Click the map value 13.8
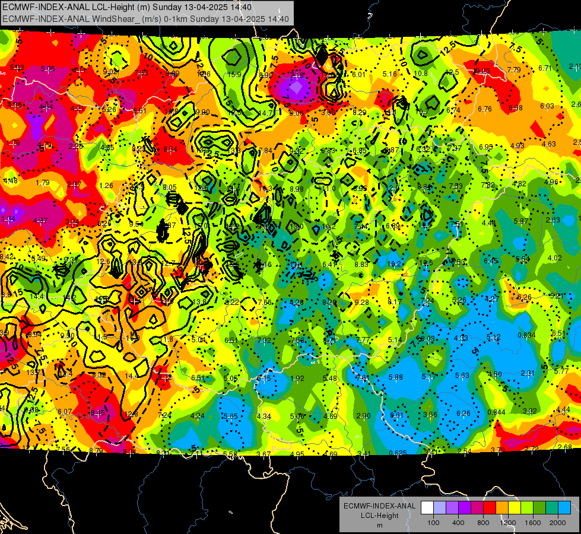Image resolution: width=581 pixels, height=534 pixels. click(199, 301)
